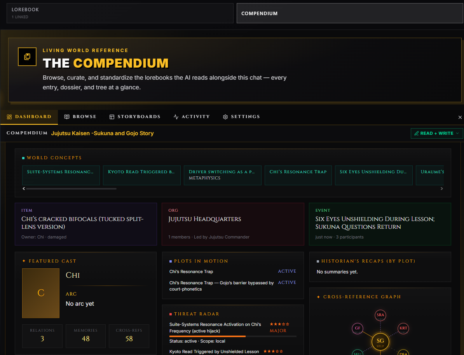Click the pencil icon in Read + Write

click(x=417, y=134)
